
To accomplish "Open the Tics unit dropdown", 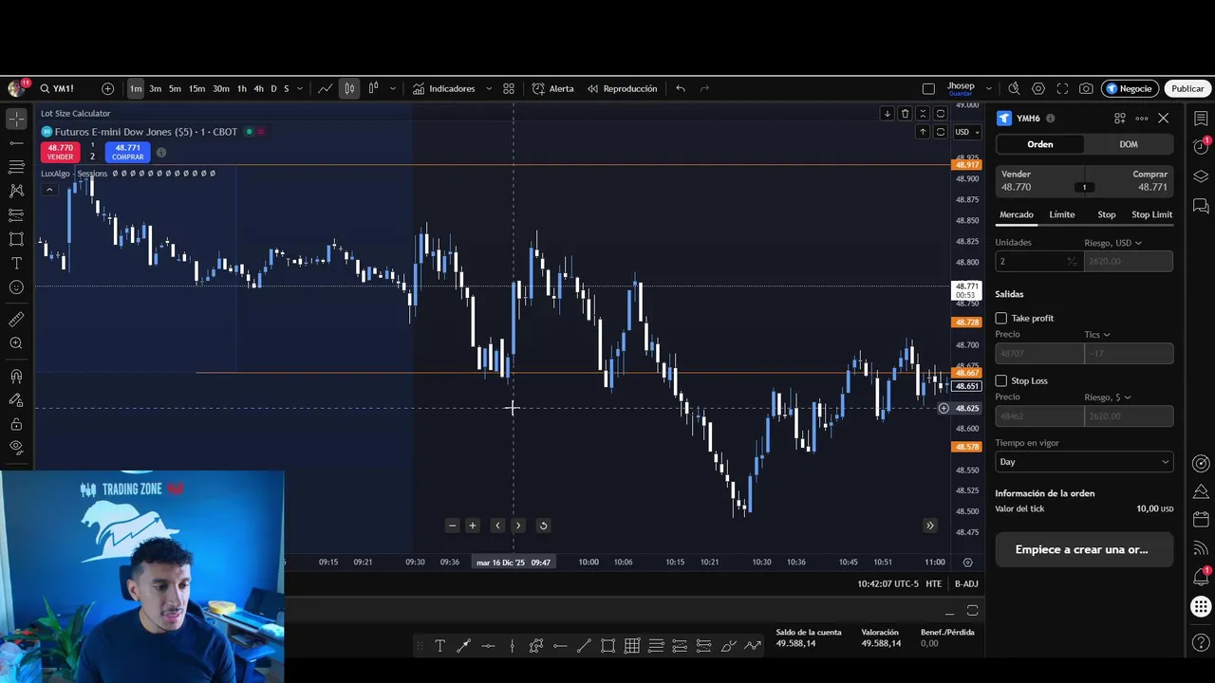I will click(x=1097, y=334).
